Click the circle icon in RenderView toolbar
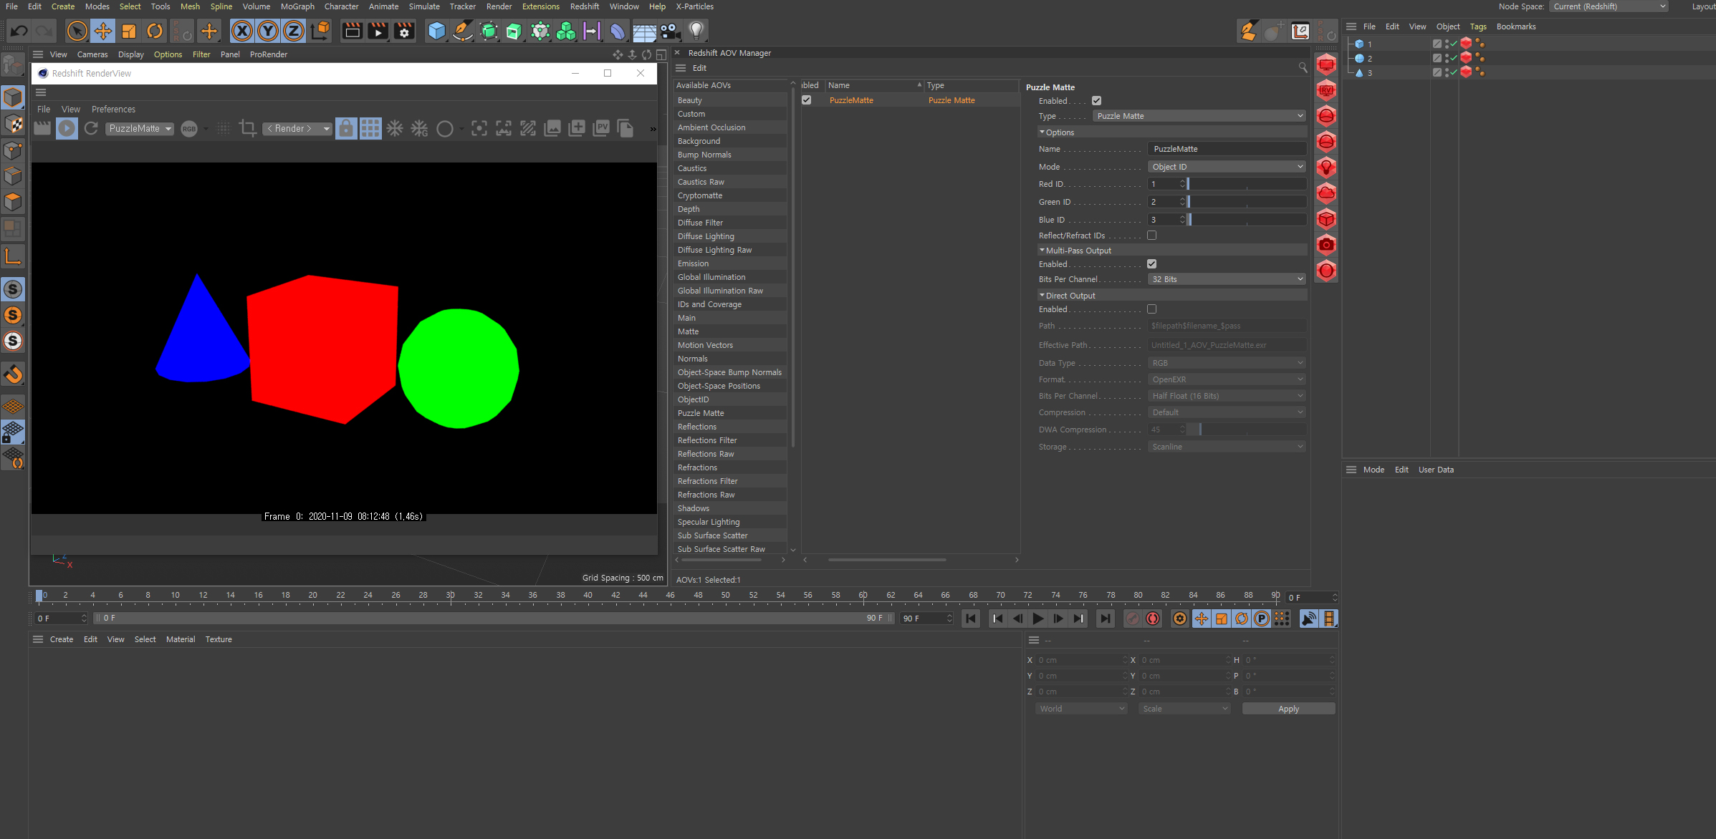Screen dimensions: 1716x839 [x=445, y=129]
